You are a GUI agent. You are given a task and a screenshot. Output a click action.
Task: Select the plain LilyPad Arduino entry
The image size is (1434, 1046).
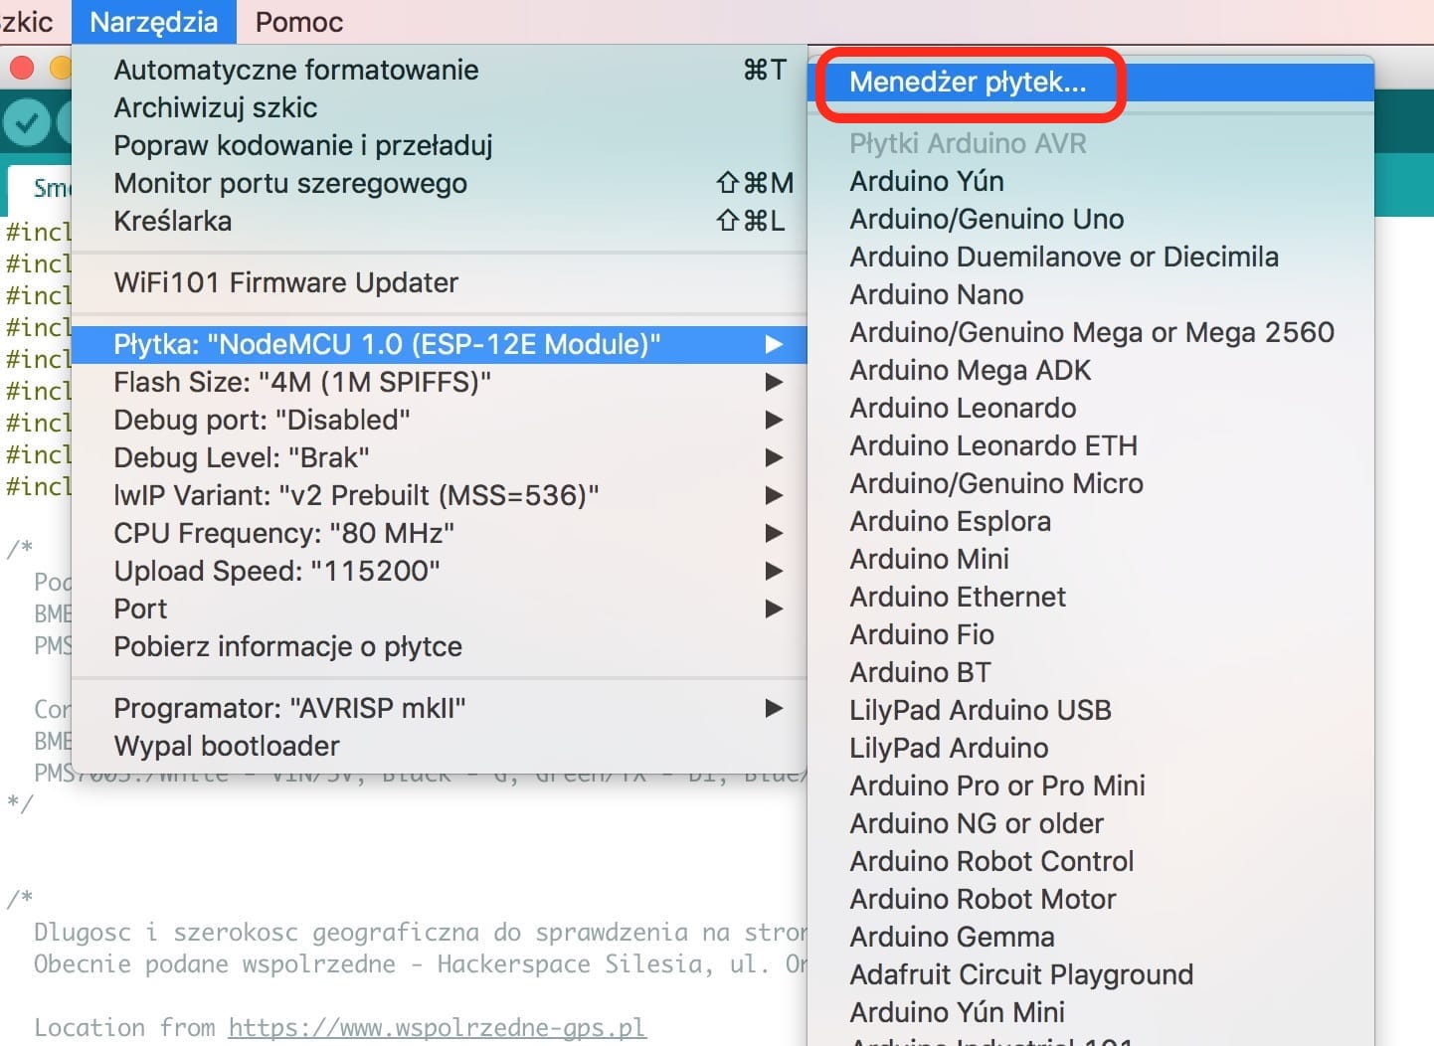pos(1091,748)
